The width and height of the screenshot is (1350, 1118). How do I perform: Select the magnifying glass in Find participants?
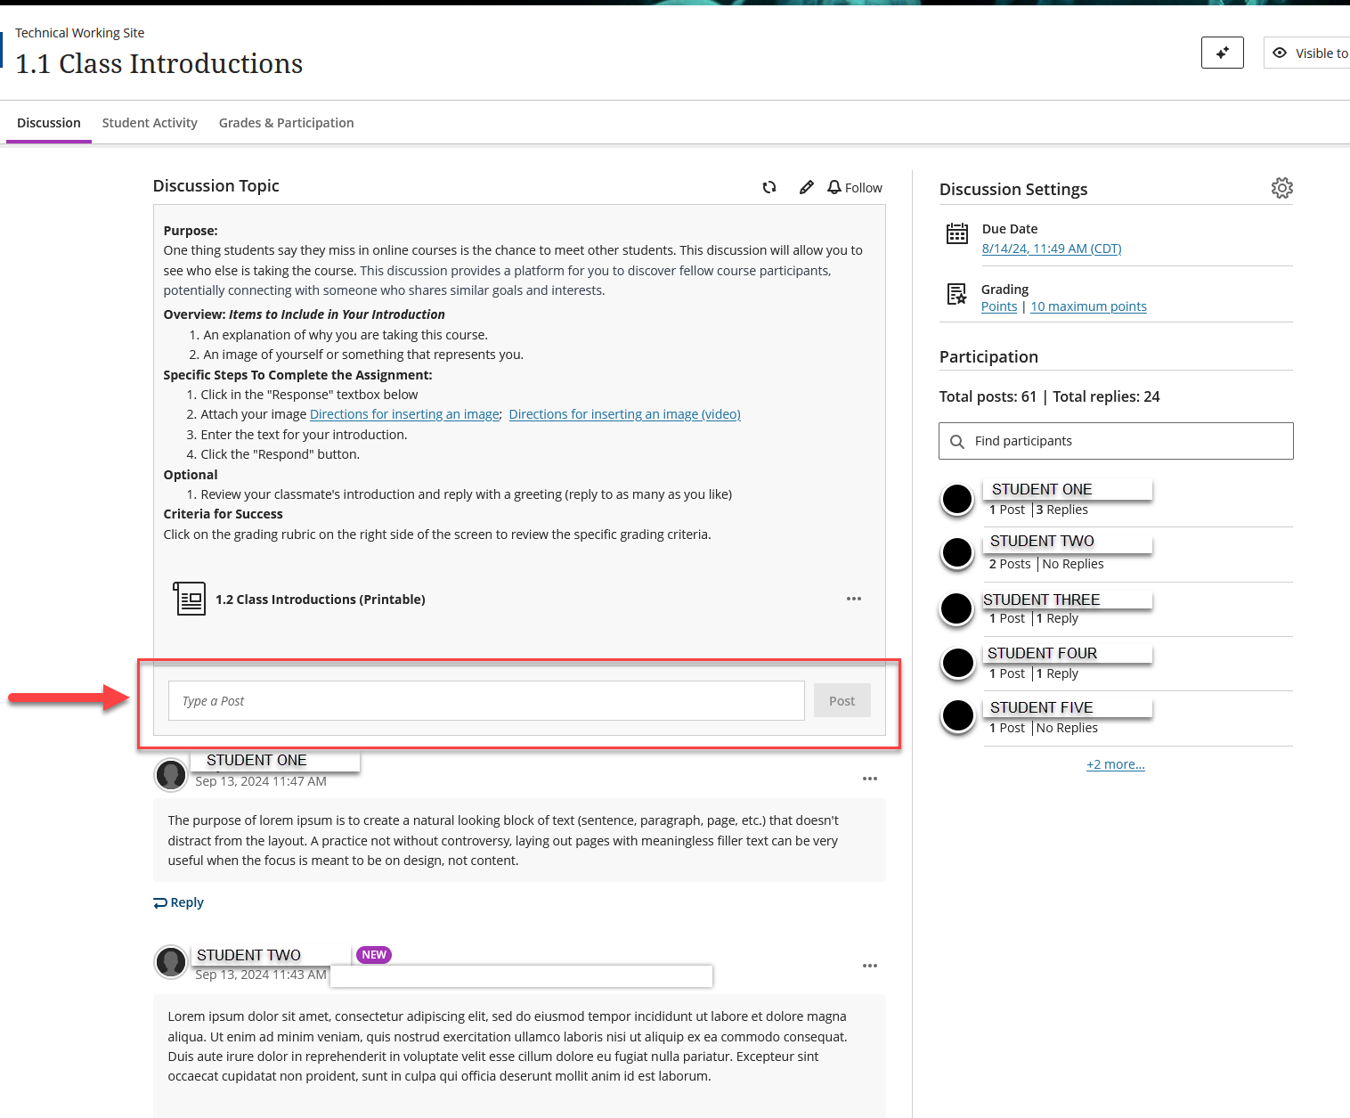957,440
